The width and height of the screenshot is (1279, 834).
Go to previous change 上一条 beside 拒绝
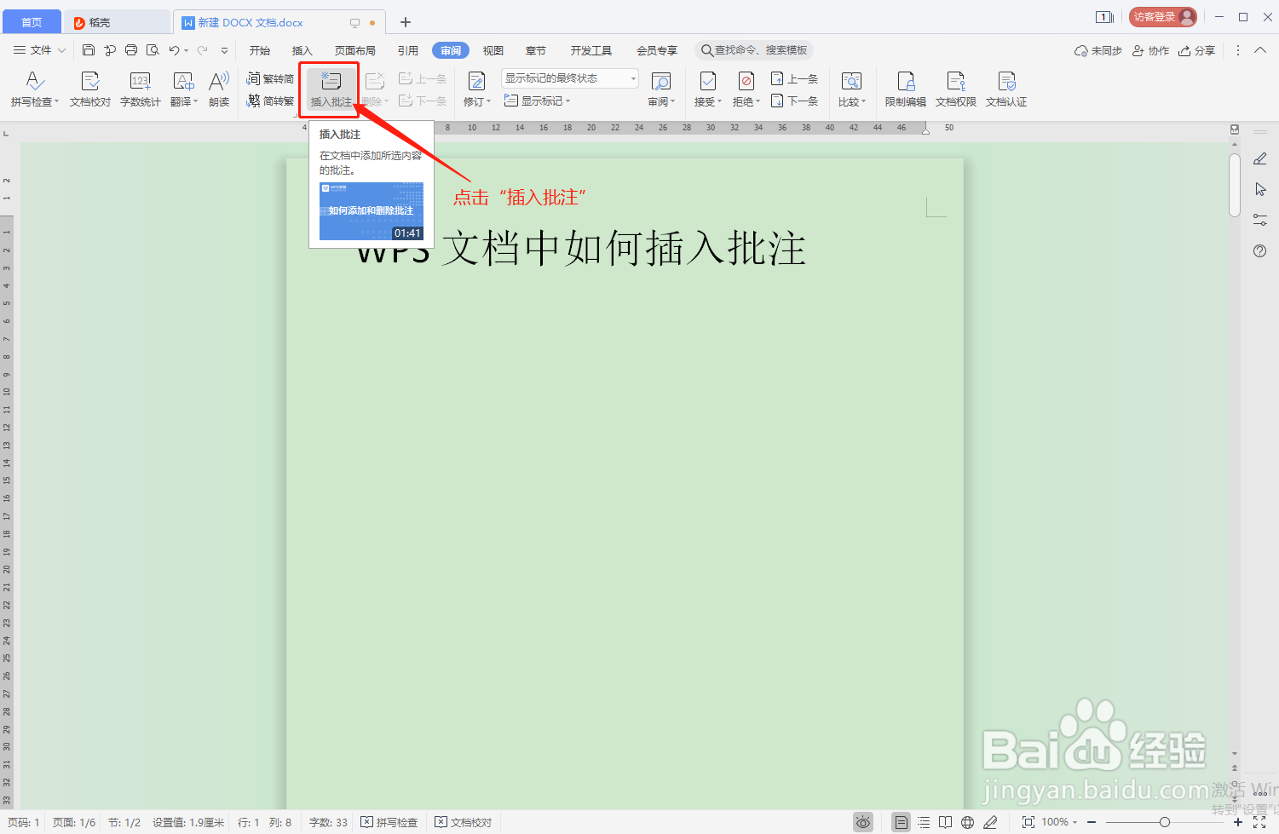[794, 78]
